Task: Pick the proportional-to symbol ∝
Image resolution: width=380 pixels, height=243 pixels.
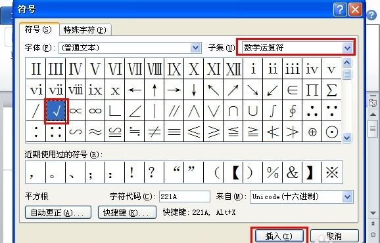Action: pos(76,111)
